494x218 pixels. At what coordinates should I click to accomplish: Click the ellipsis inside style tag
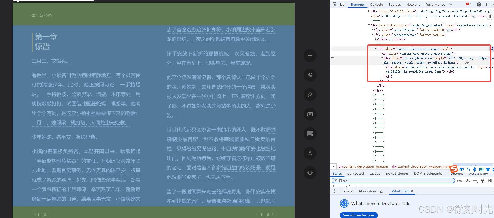pyautogui.click(x=391, y=40)
